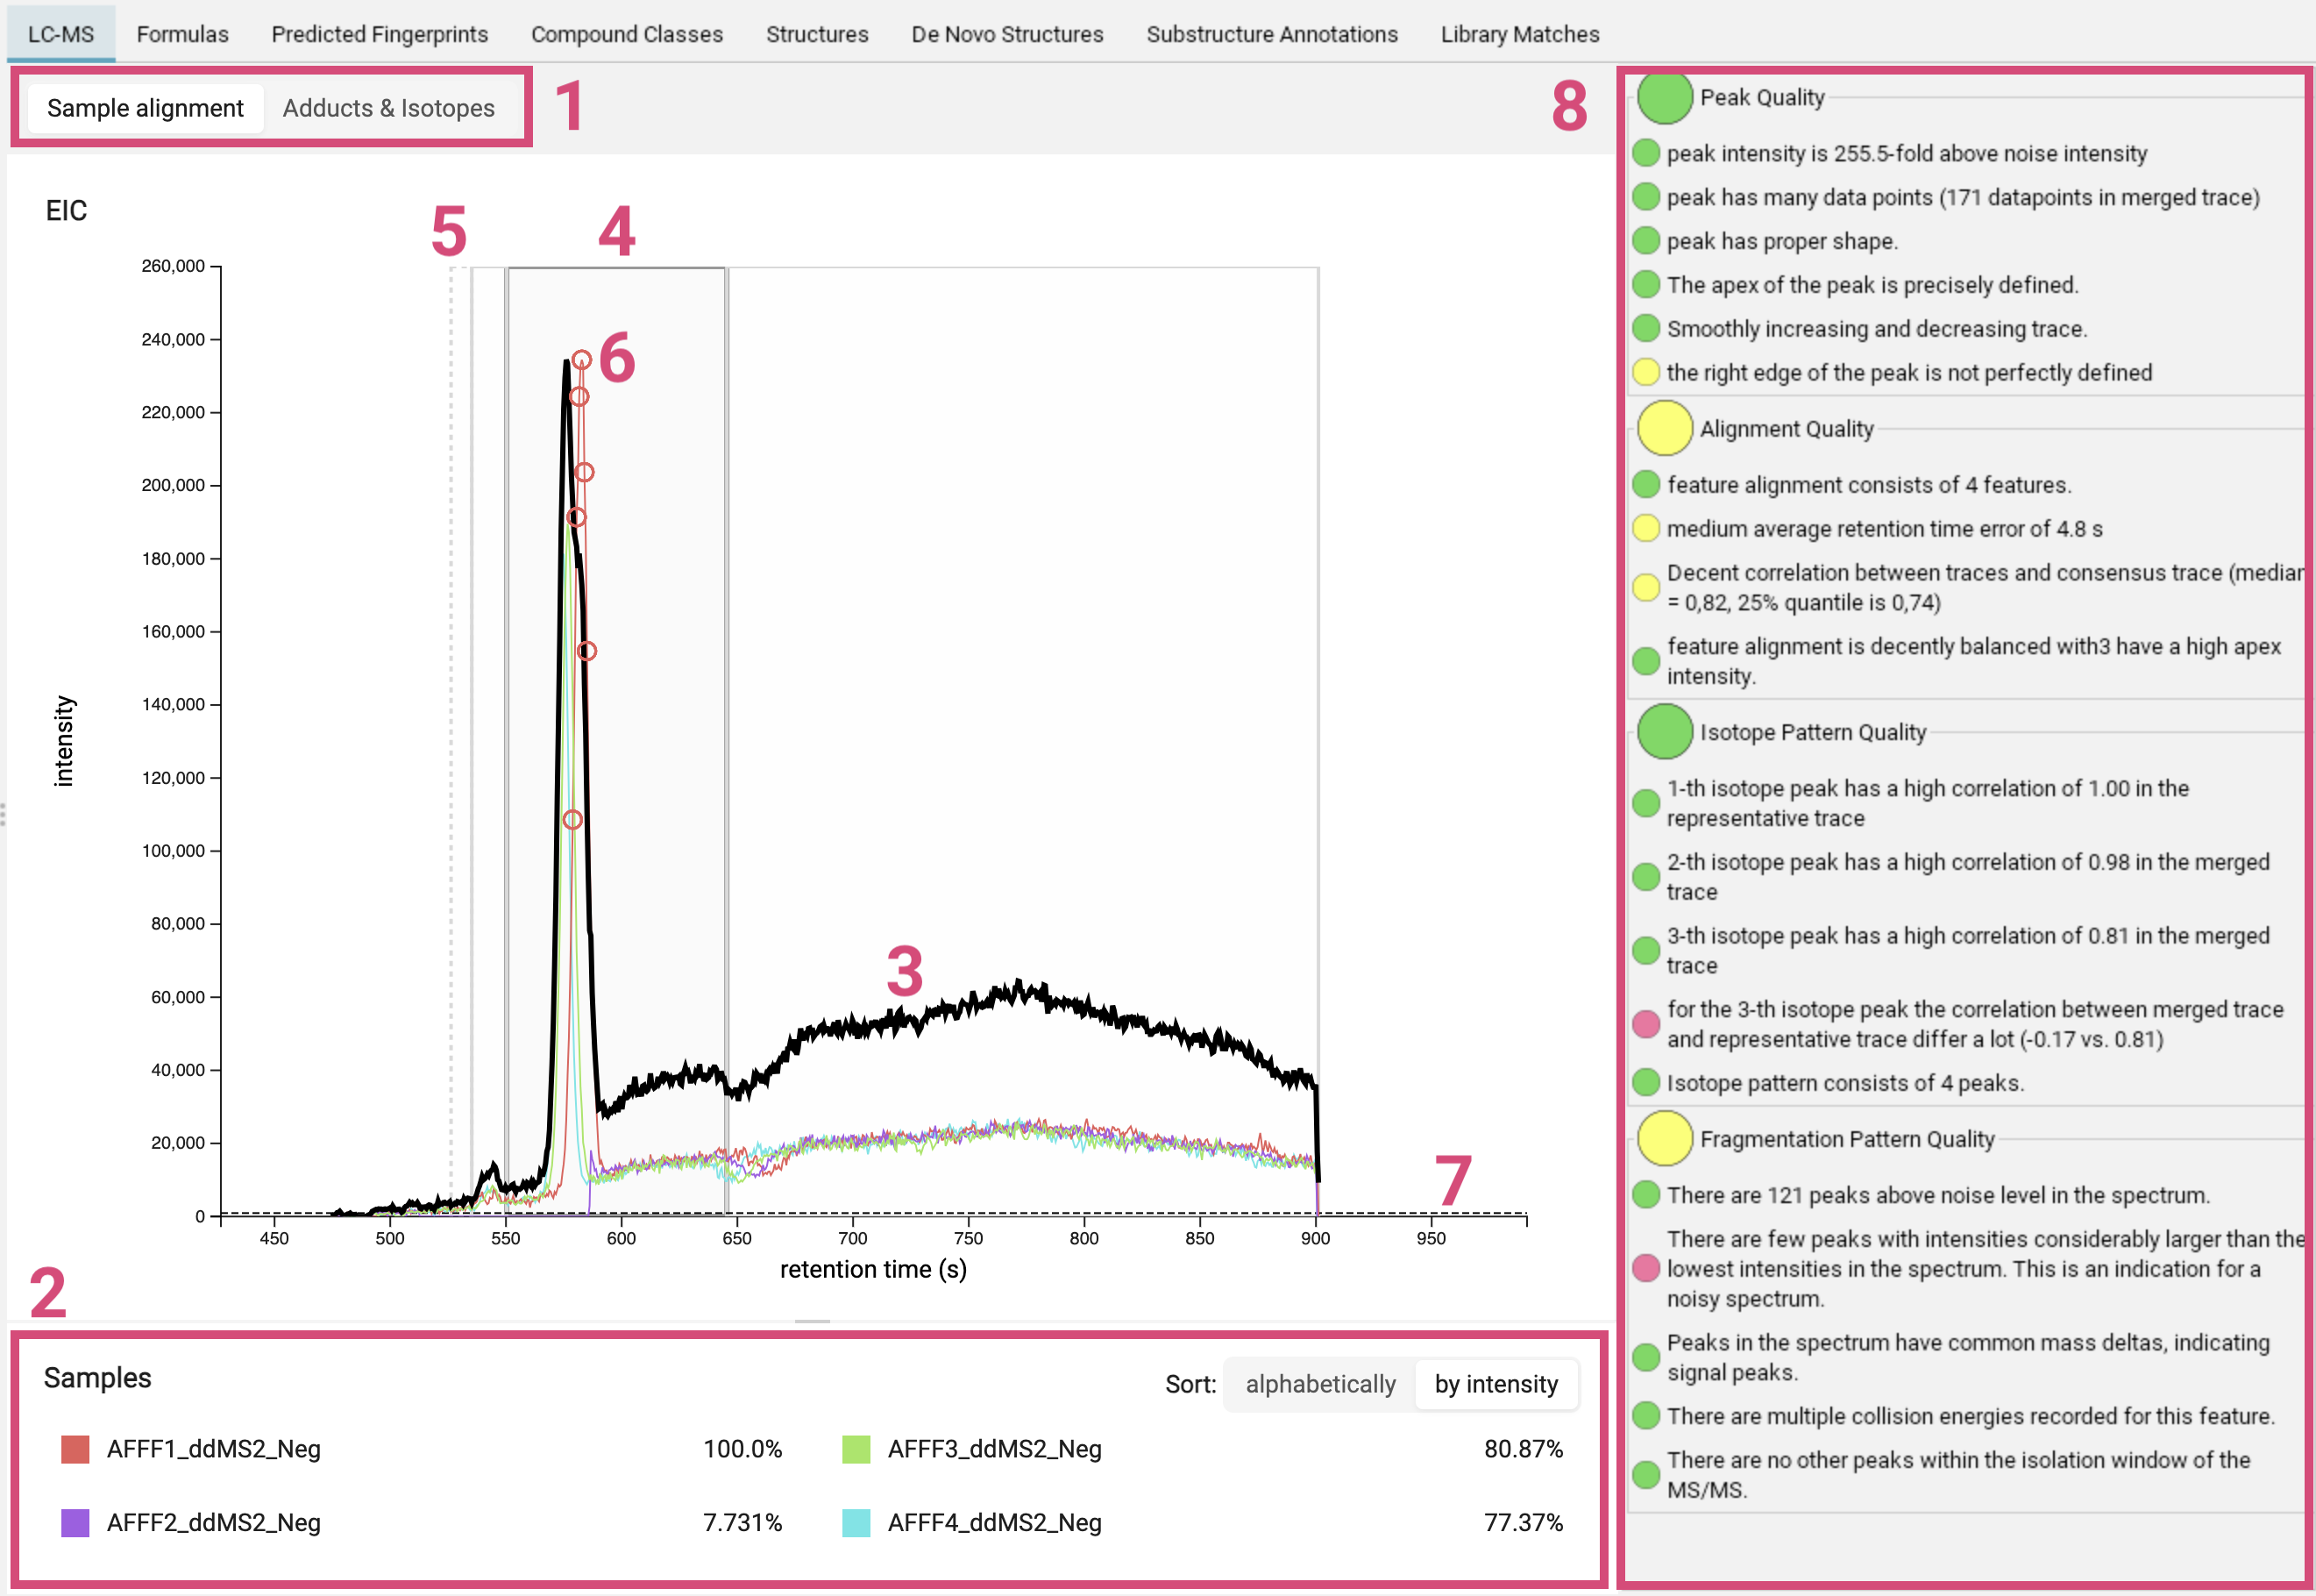Viewport: 2316px width, 1596px height.
Task: Select sample AFFF1_ddMS2_Neg in list
Action: (214, 1449)
